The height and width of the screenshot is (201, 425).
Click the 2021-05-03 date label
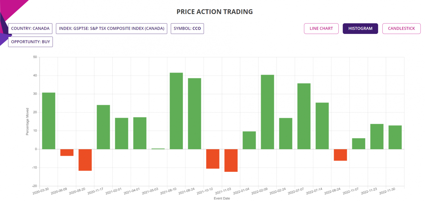coord(150,191)
